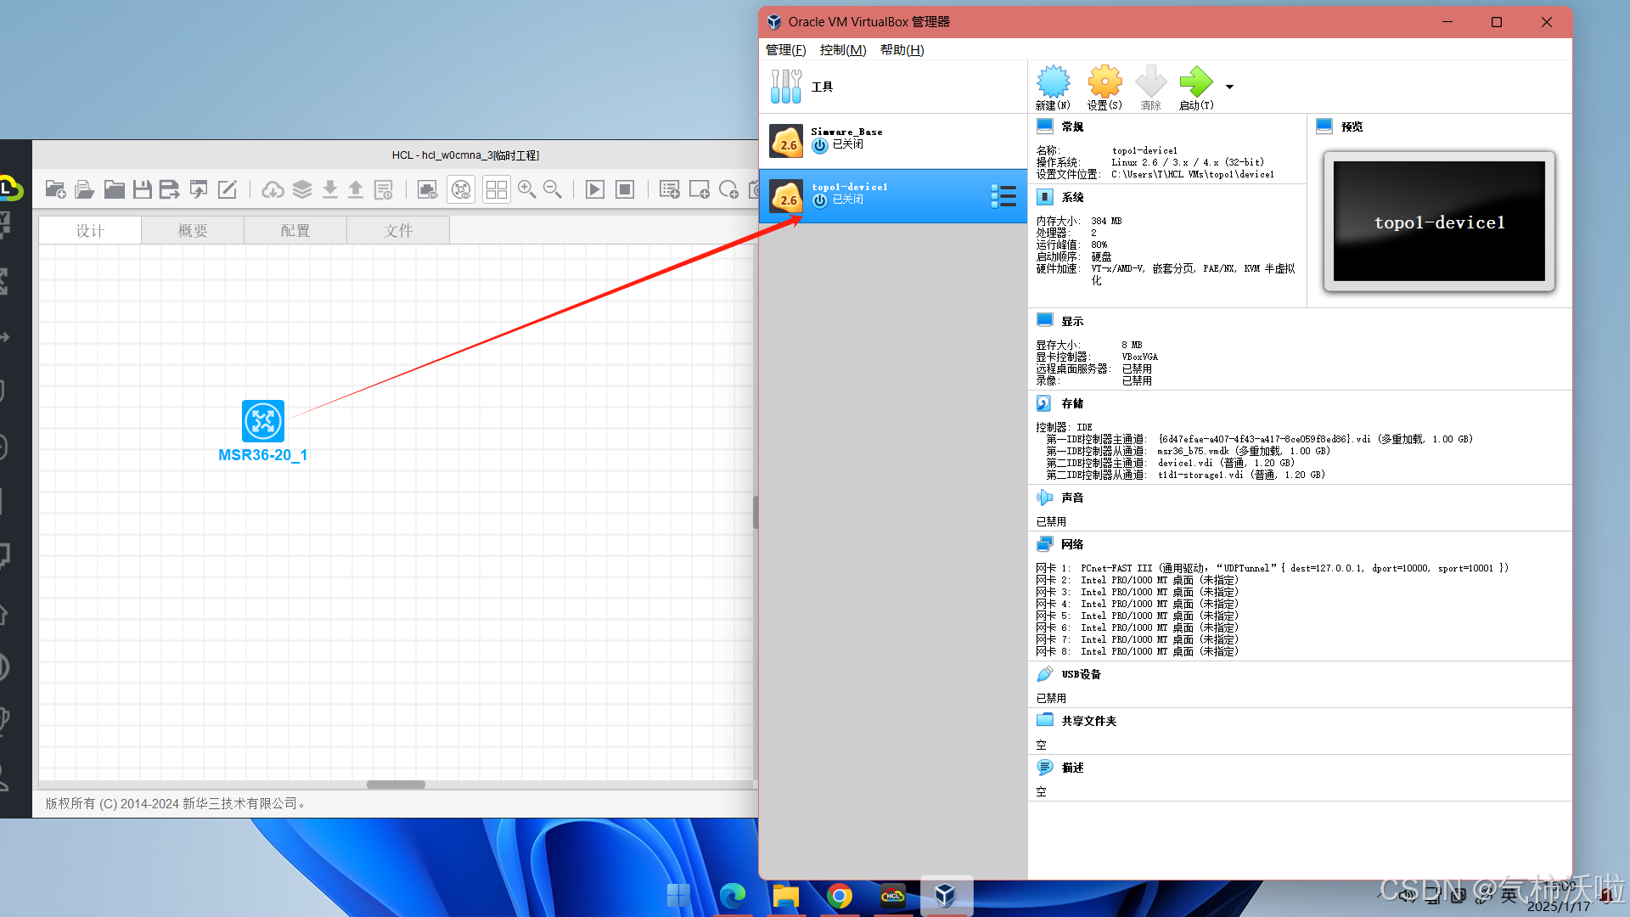Click the New VM (新建) icon
The image size is (1630, 917).
pos(1053,83)
